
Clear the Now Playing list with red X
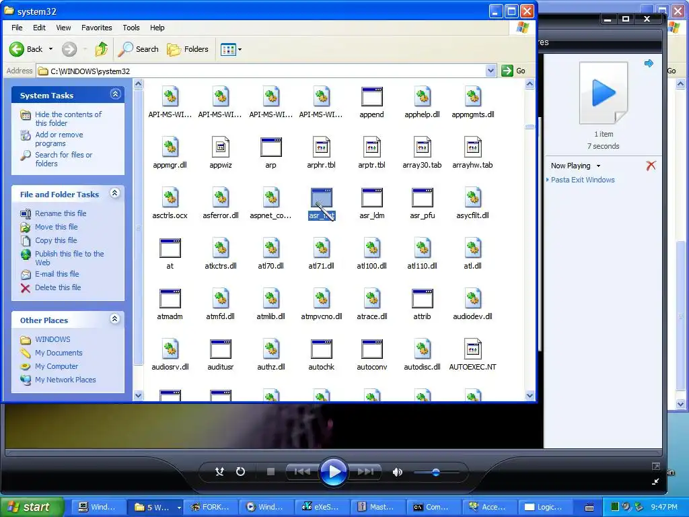tap(651, 166)
